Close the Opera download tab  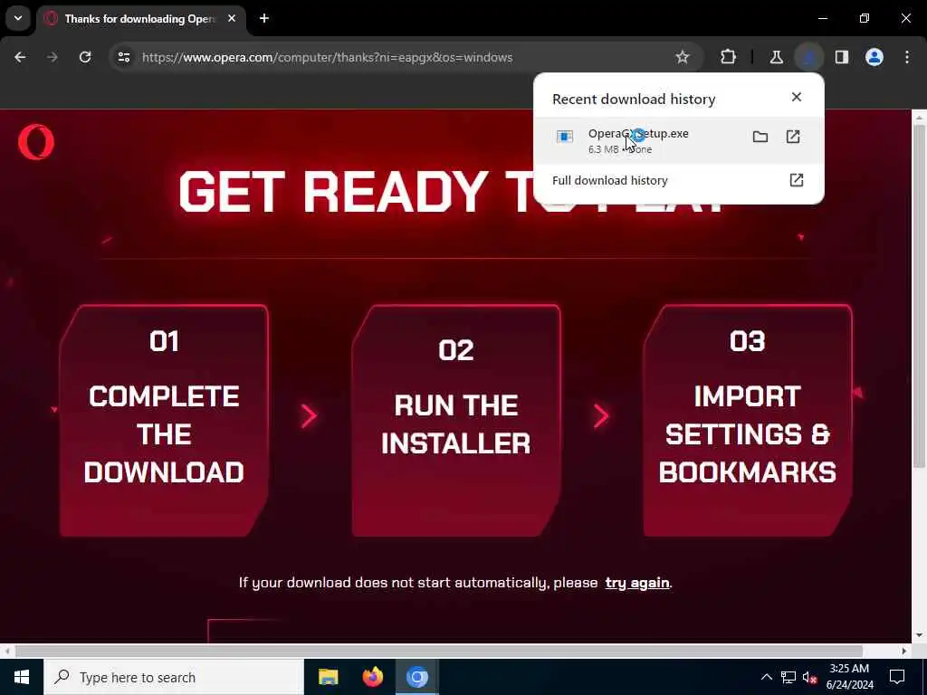[x=232, y=19]
